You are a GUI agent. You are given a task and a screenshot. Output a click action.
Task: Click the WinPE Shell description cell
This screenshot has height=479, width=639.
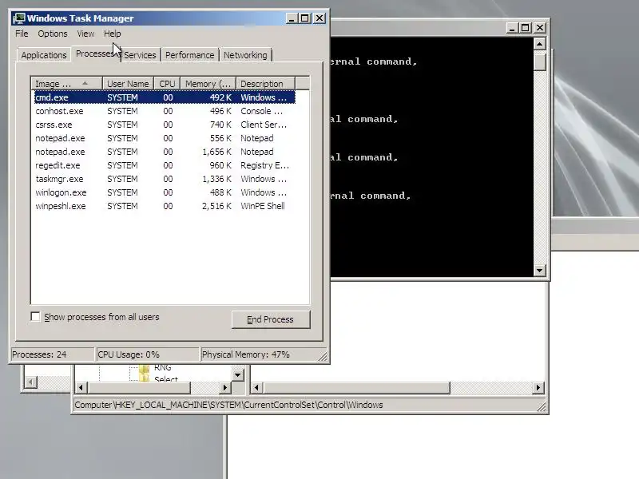(263, 206)
